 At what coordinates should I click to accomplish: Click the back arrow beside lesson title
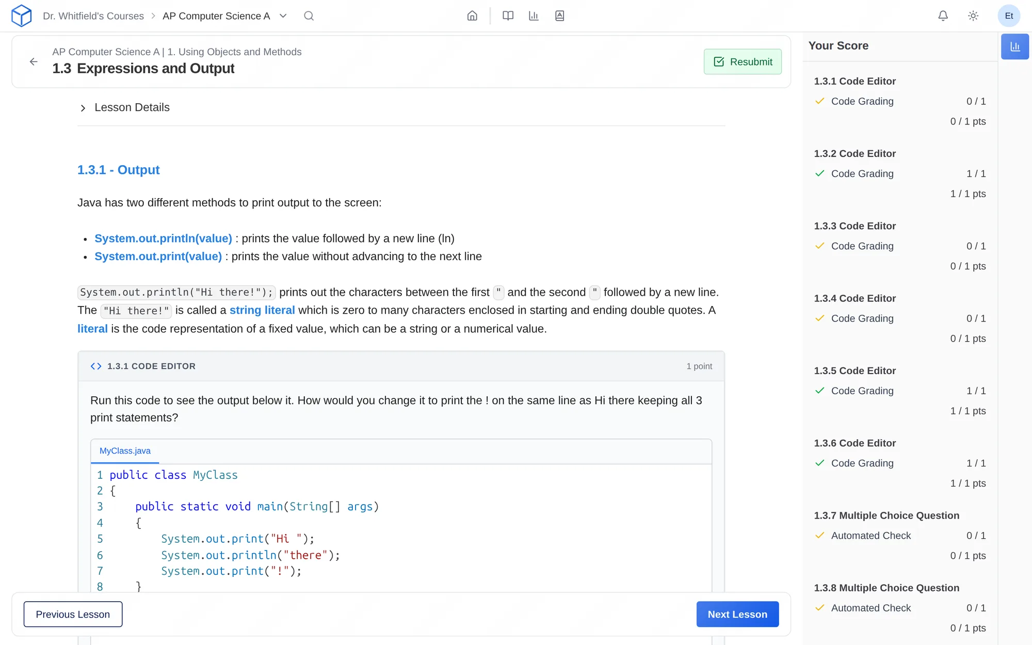tap(34, 62)
